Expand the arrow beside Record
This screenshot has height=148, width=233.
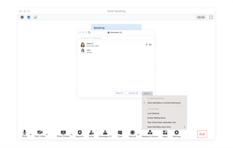138,134
